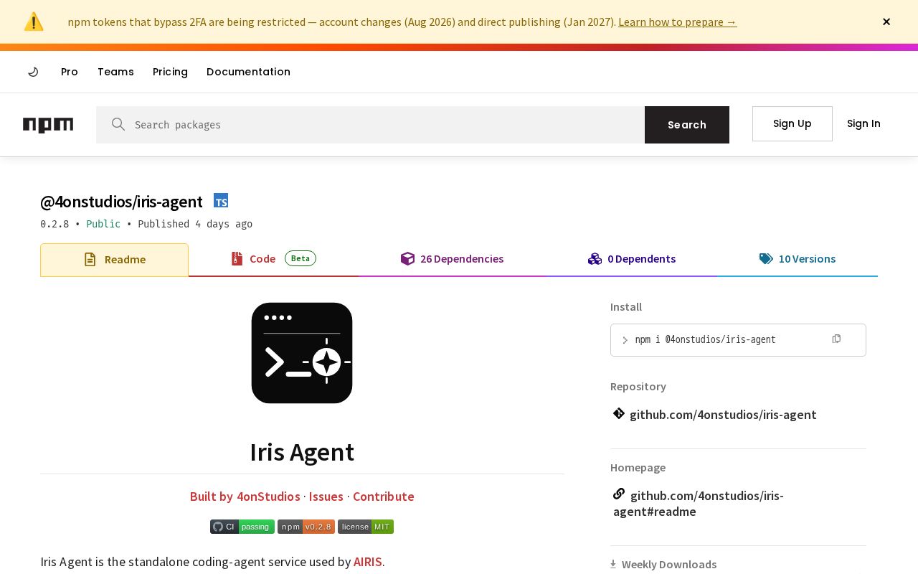Open the 0 Dependents tab
Screen dimensions: 918x574
click(631, 259)
